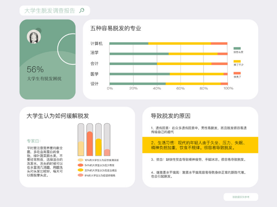Click the pink 8% tube bar
The image size is (277, 207).
point(107,152)
